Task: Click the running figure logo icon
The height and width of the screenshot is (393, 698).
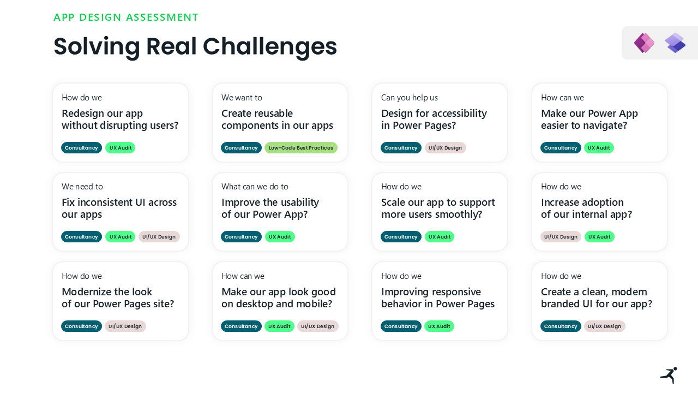Action: point(669,375)
